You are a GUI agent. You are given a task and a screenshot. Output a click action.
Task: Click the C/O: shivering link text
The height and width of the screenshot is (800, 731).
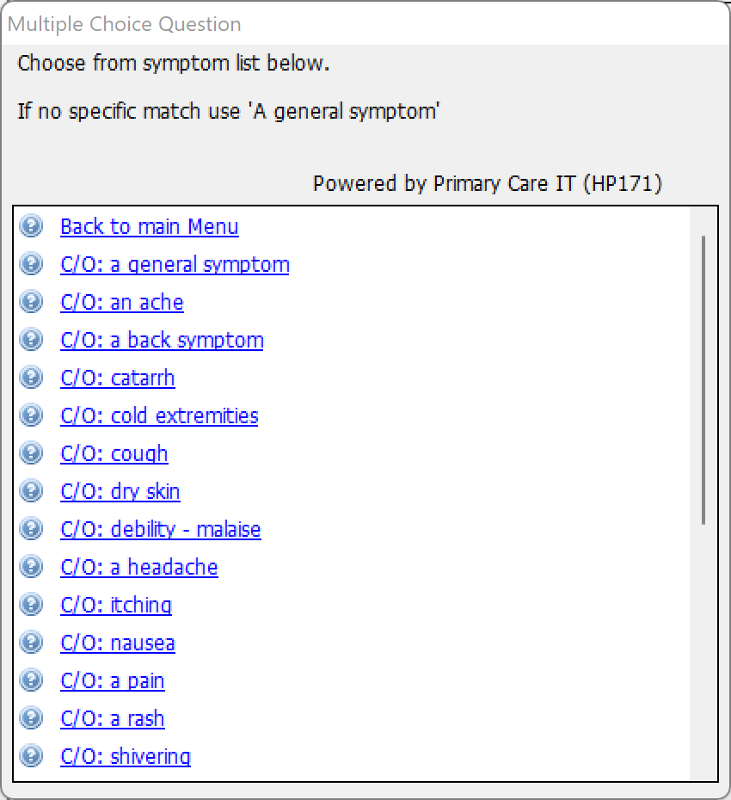pyautogui.click(x=126, y=756)
